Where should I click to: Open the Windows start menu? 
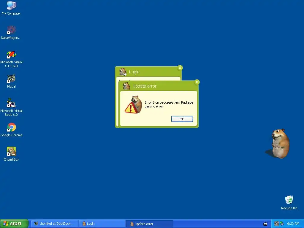point(14,224)
